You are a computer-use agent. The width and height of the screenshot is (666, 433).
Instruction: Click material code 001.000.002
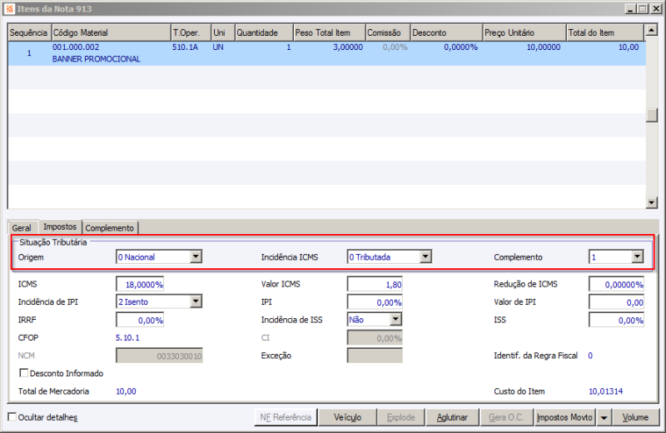[76, 47]
